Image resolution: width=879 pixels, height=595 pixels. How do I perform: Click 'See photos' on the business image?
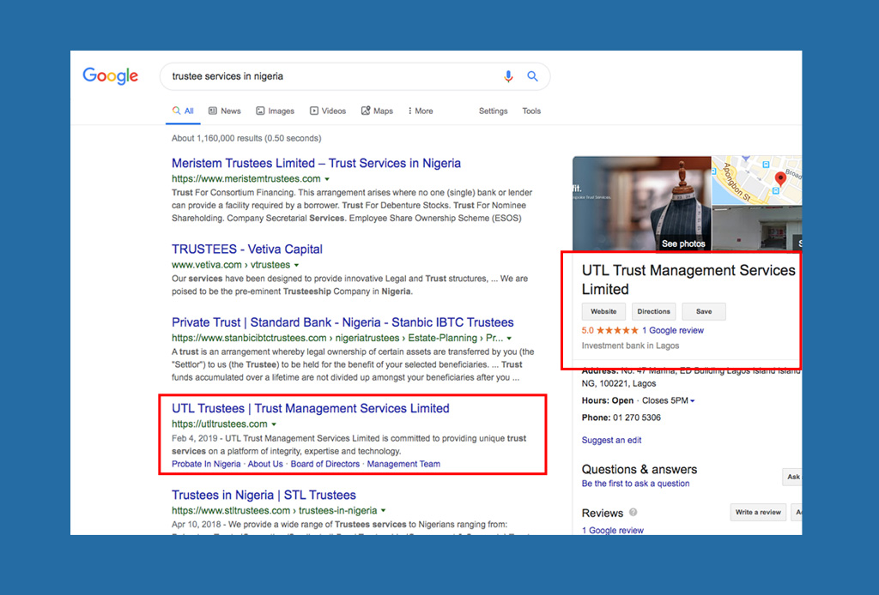pos(683,244)
